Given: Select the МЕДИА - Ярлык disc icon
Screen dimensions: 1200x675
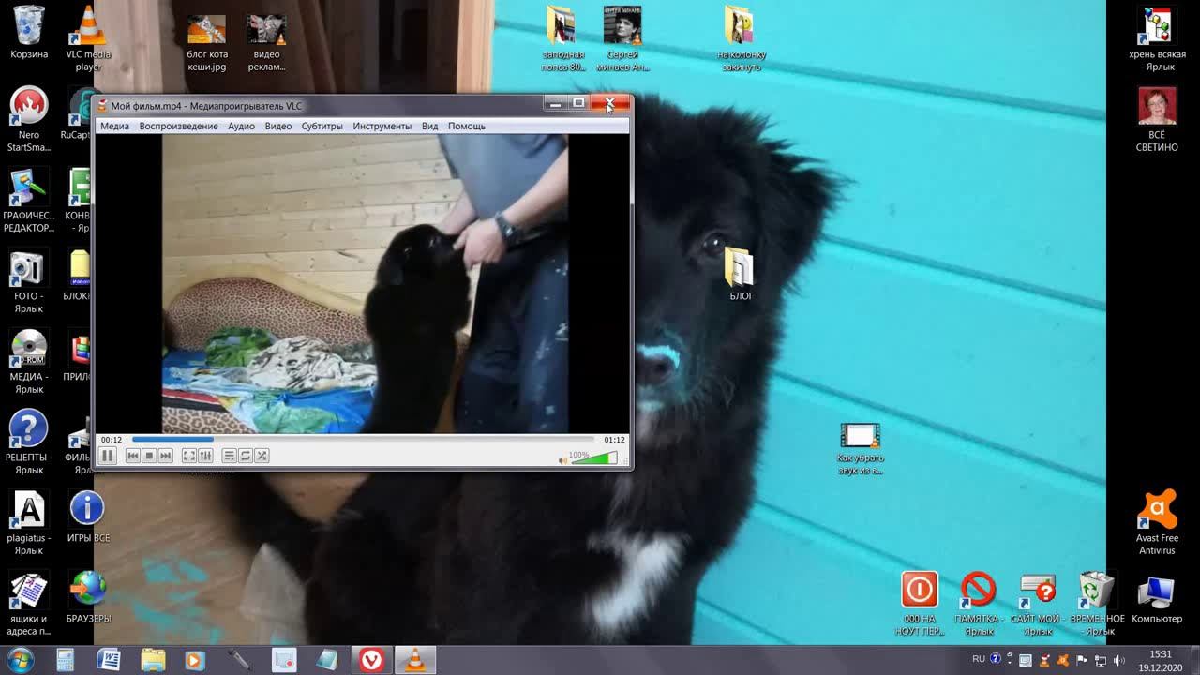Looking at the screenshot, I should point(29,362).
